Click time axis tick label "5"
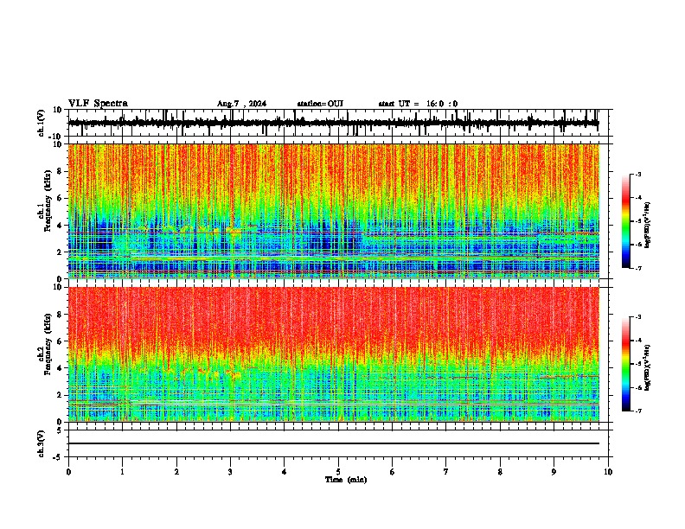685x529 pixels. coord(338,472)
